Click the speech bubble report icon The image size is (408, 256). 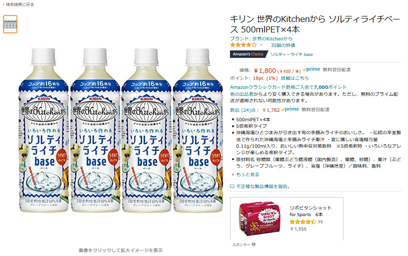[232, 187]
